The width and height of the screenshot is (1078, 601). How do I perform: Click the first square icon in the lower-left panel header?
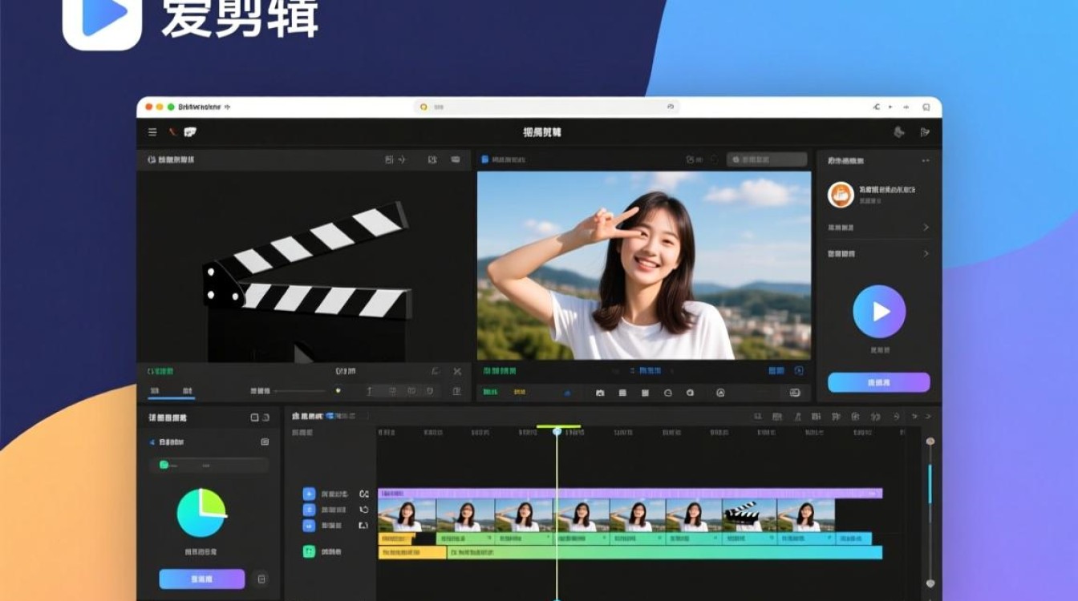tap(255, 417)
